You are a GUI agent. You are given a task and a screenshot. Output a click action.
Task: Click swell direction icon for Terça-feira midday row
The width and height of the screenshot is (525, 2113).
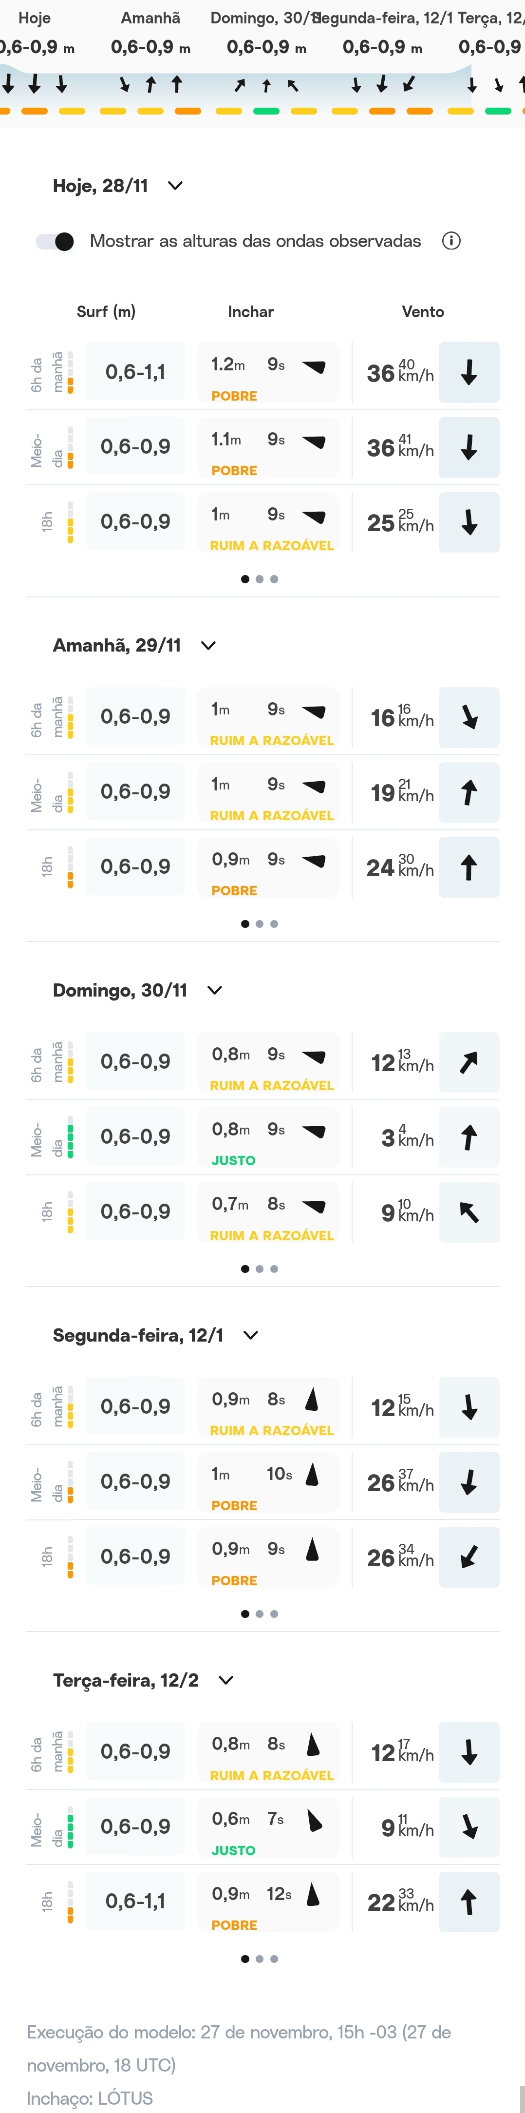(x=313, y=1821)
